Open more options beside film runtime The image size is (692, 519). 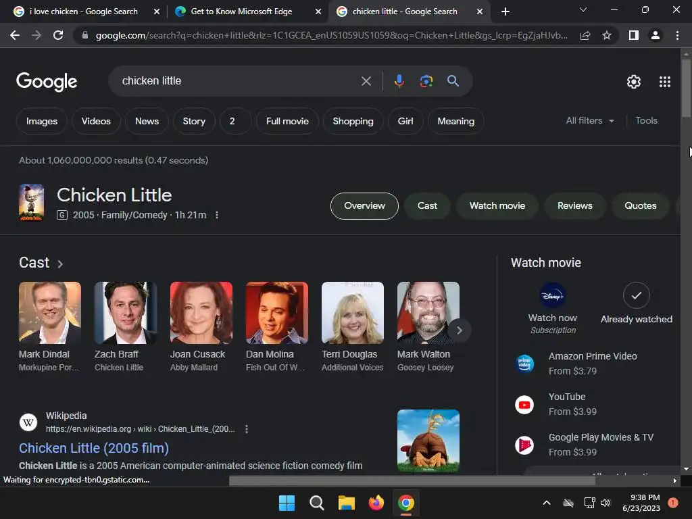pyautogui.click(x=217, y=215)
